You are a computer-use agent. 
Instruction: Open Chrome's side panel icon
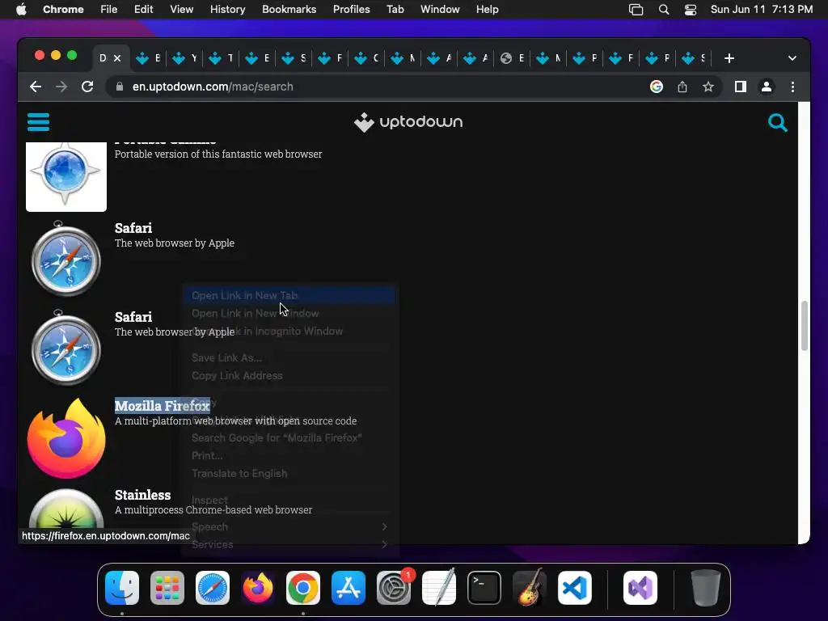point(741,87)
